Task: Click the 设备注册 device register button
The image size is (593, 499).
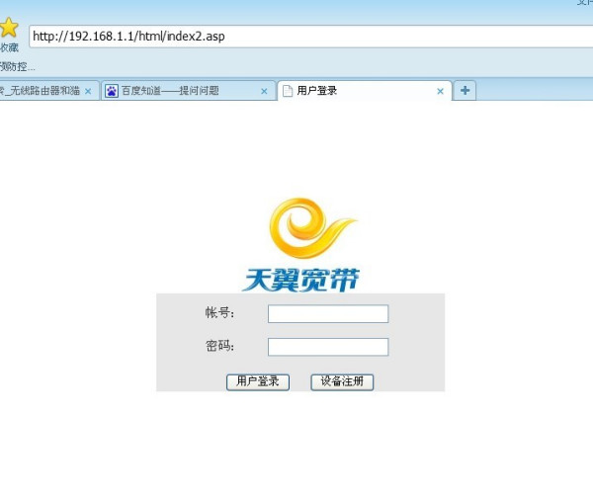Action: coord(342,381)
